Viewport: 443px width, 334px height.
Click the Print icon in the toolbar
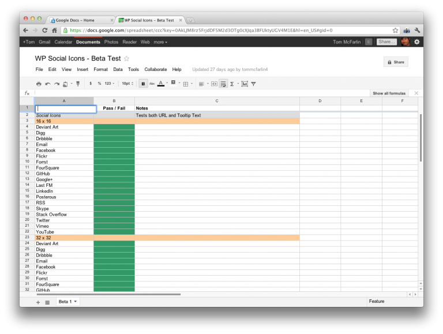pos(39,84)
